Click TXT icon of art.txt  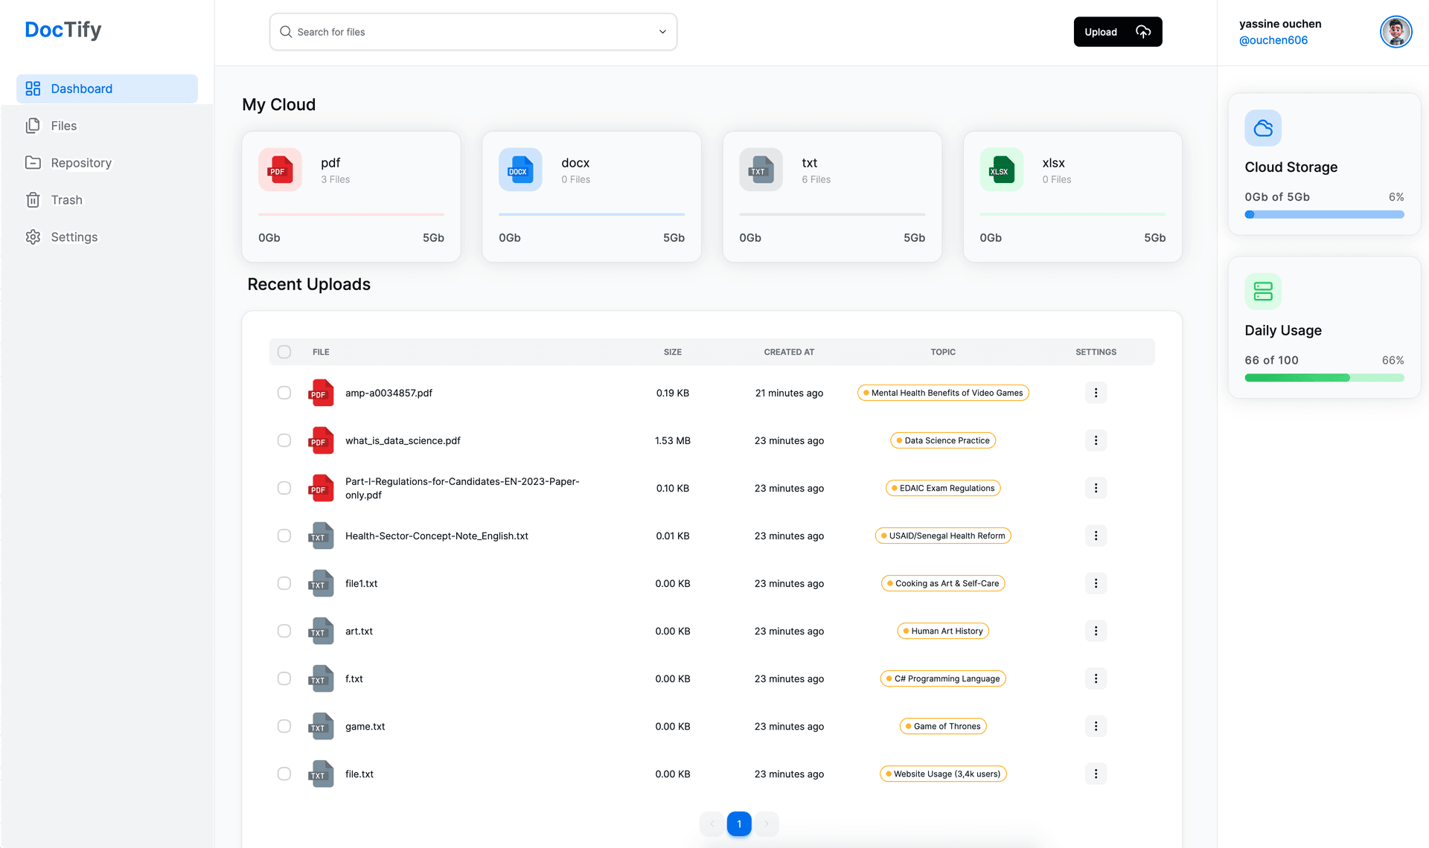click(x=321, y=631)
